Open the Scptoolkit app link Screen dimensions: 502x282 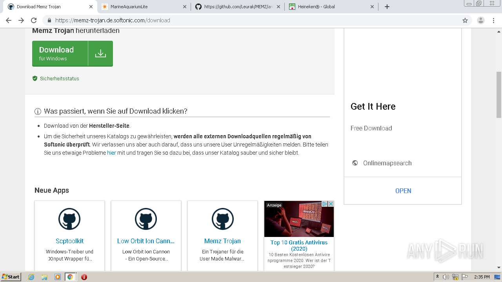click(69, 241)
